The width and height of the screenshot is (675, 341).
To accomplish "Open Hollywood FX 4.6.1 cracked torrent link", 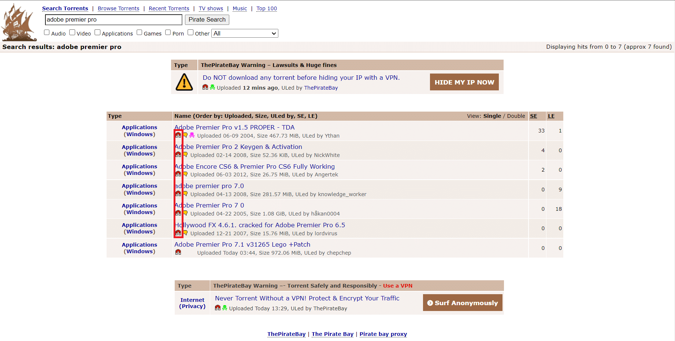I will click(x=260, y=225).
